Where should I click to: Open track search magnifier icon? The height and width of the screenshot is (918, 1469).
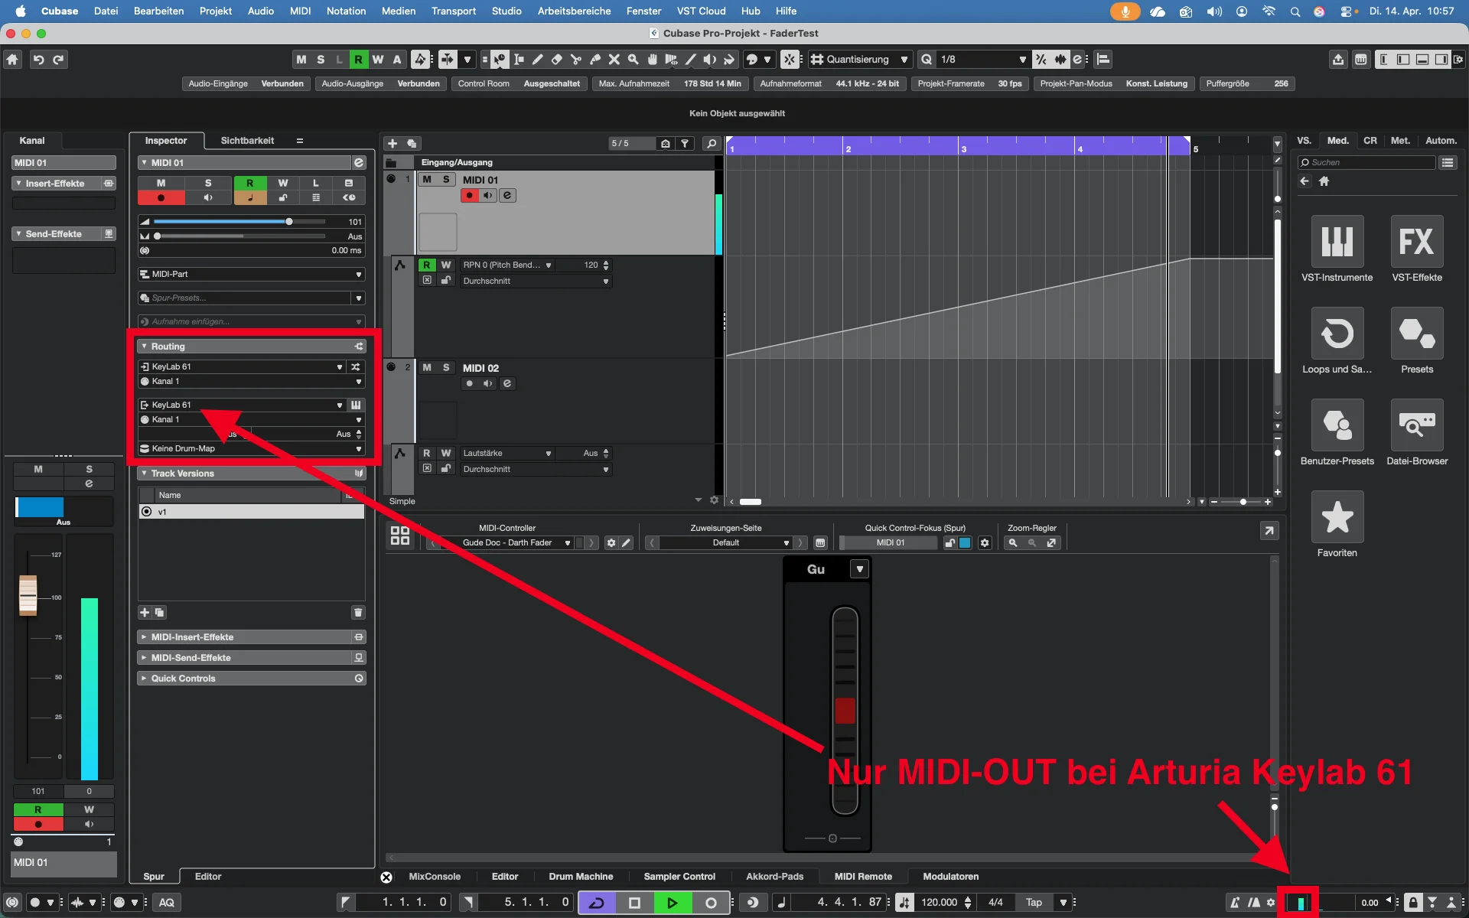click(712, 144)
